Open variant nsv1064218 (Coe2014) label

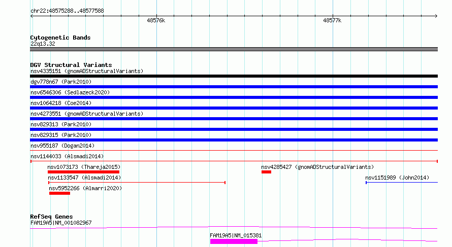coord(61,103)
